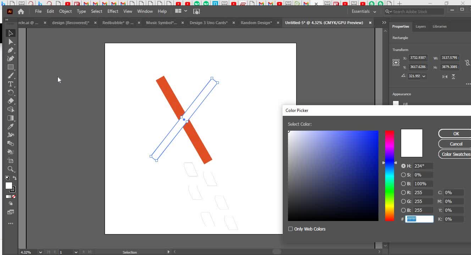The width and height of the screenshot is (471, 255).
Task: Click the Flip Horizontal icon
Action: (x=445, y=76)
